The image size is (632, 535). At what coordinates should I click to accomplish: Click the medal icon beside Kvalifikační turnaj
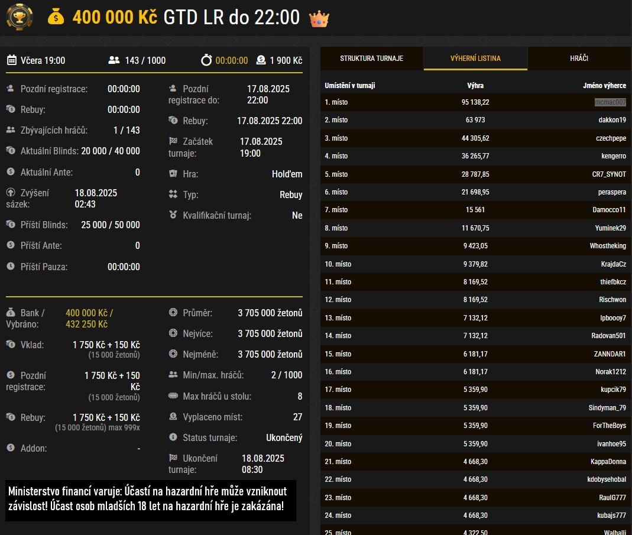tap(173, 215)
